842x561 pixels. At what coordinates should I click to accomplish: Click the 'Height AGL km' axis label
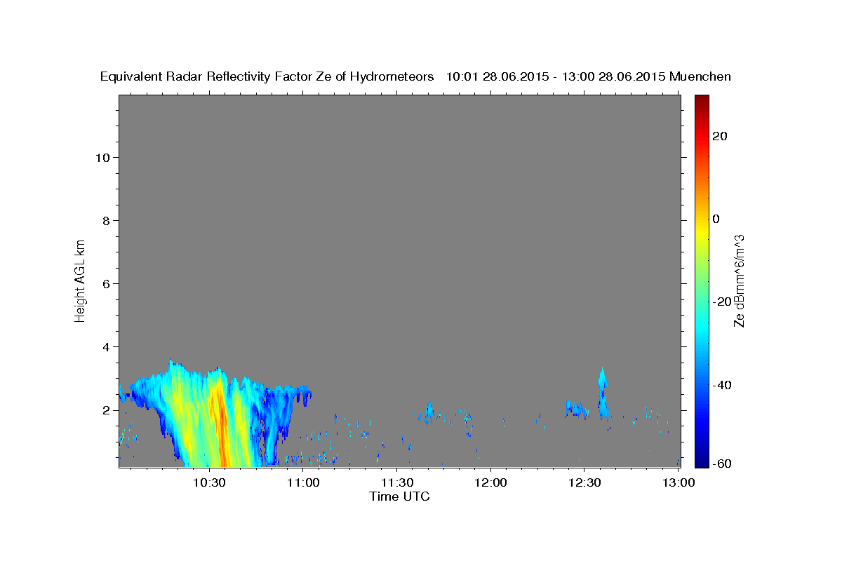click(x=80, y=280)
